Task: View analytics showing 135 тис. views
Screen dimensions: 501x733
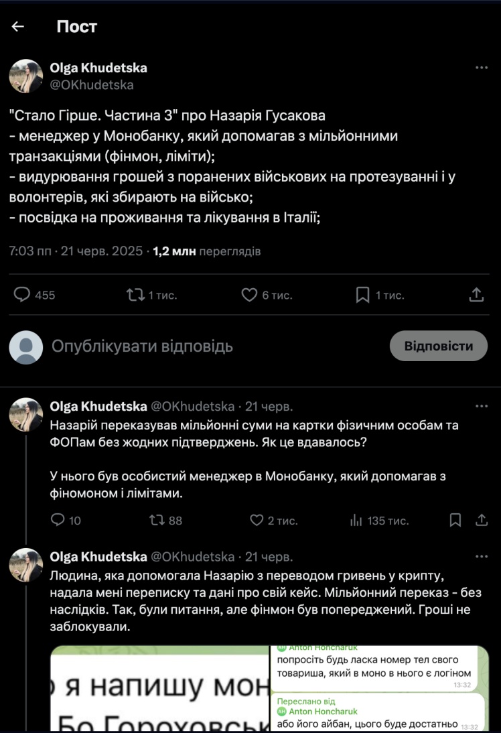Action: 356,520
